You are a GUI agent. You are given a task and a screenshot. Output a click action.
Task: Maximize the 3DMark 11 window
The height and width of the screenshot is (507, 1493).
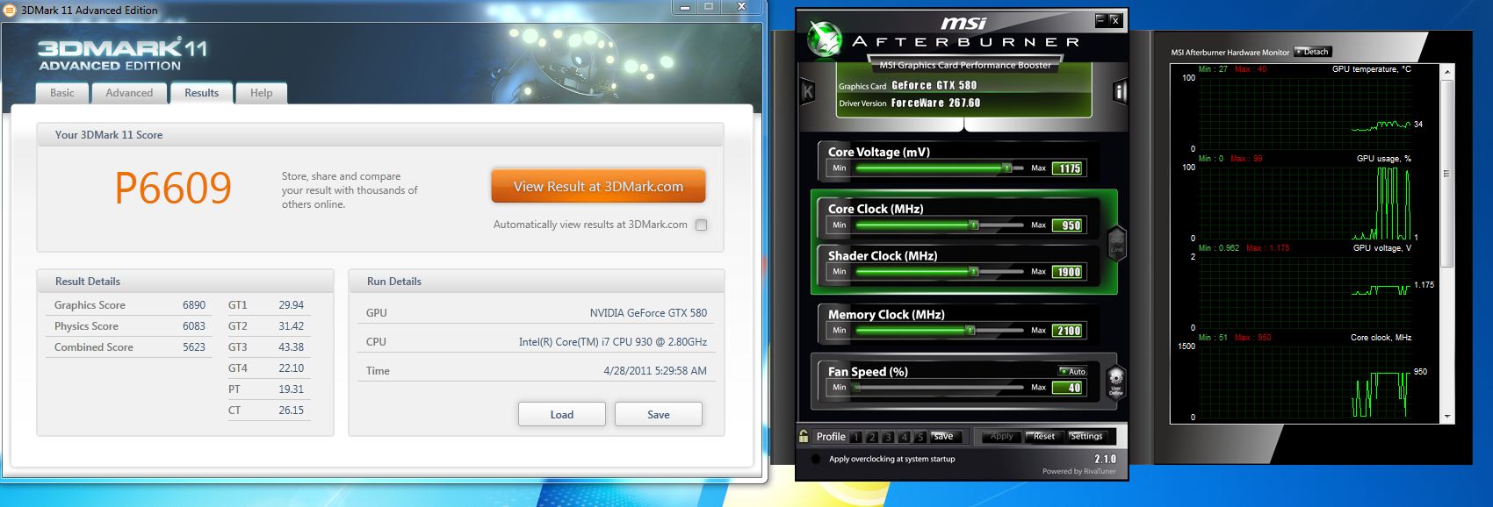[x=709, y=7]
